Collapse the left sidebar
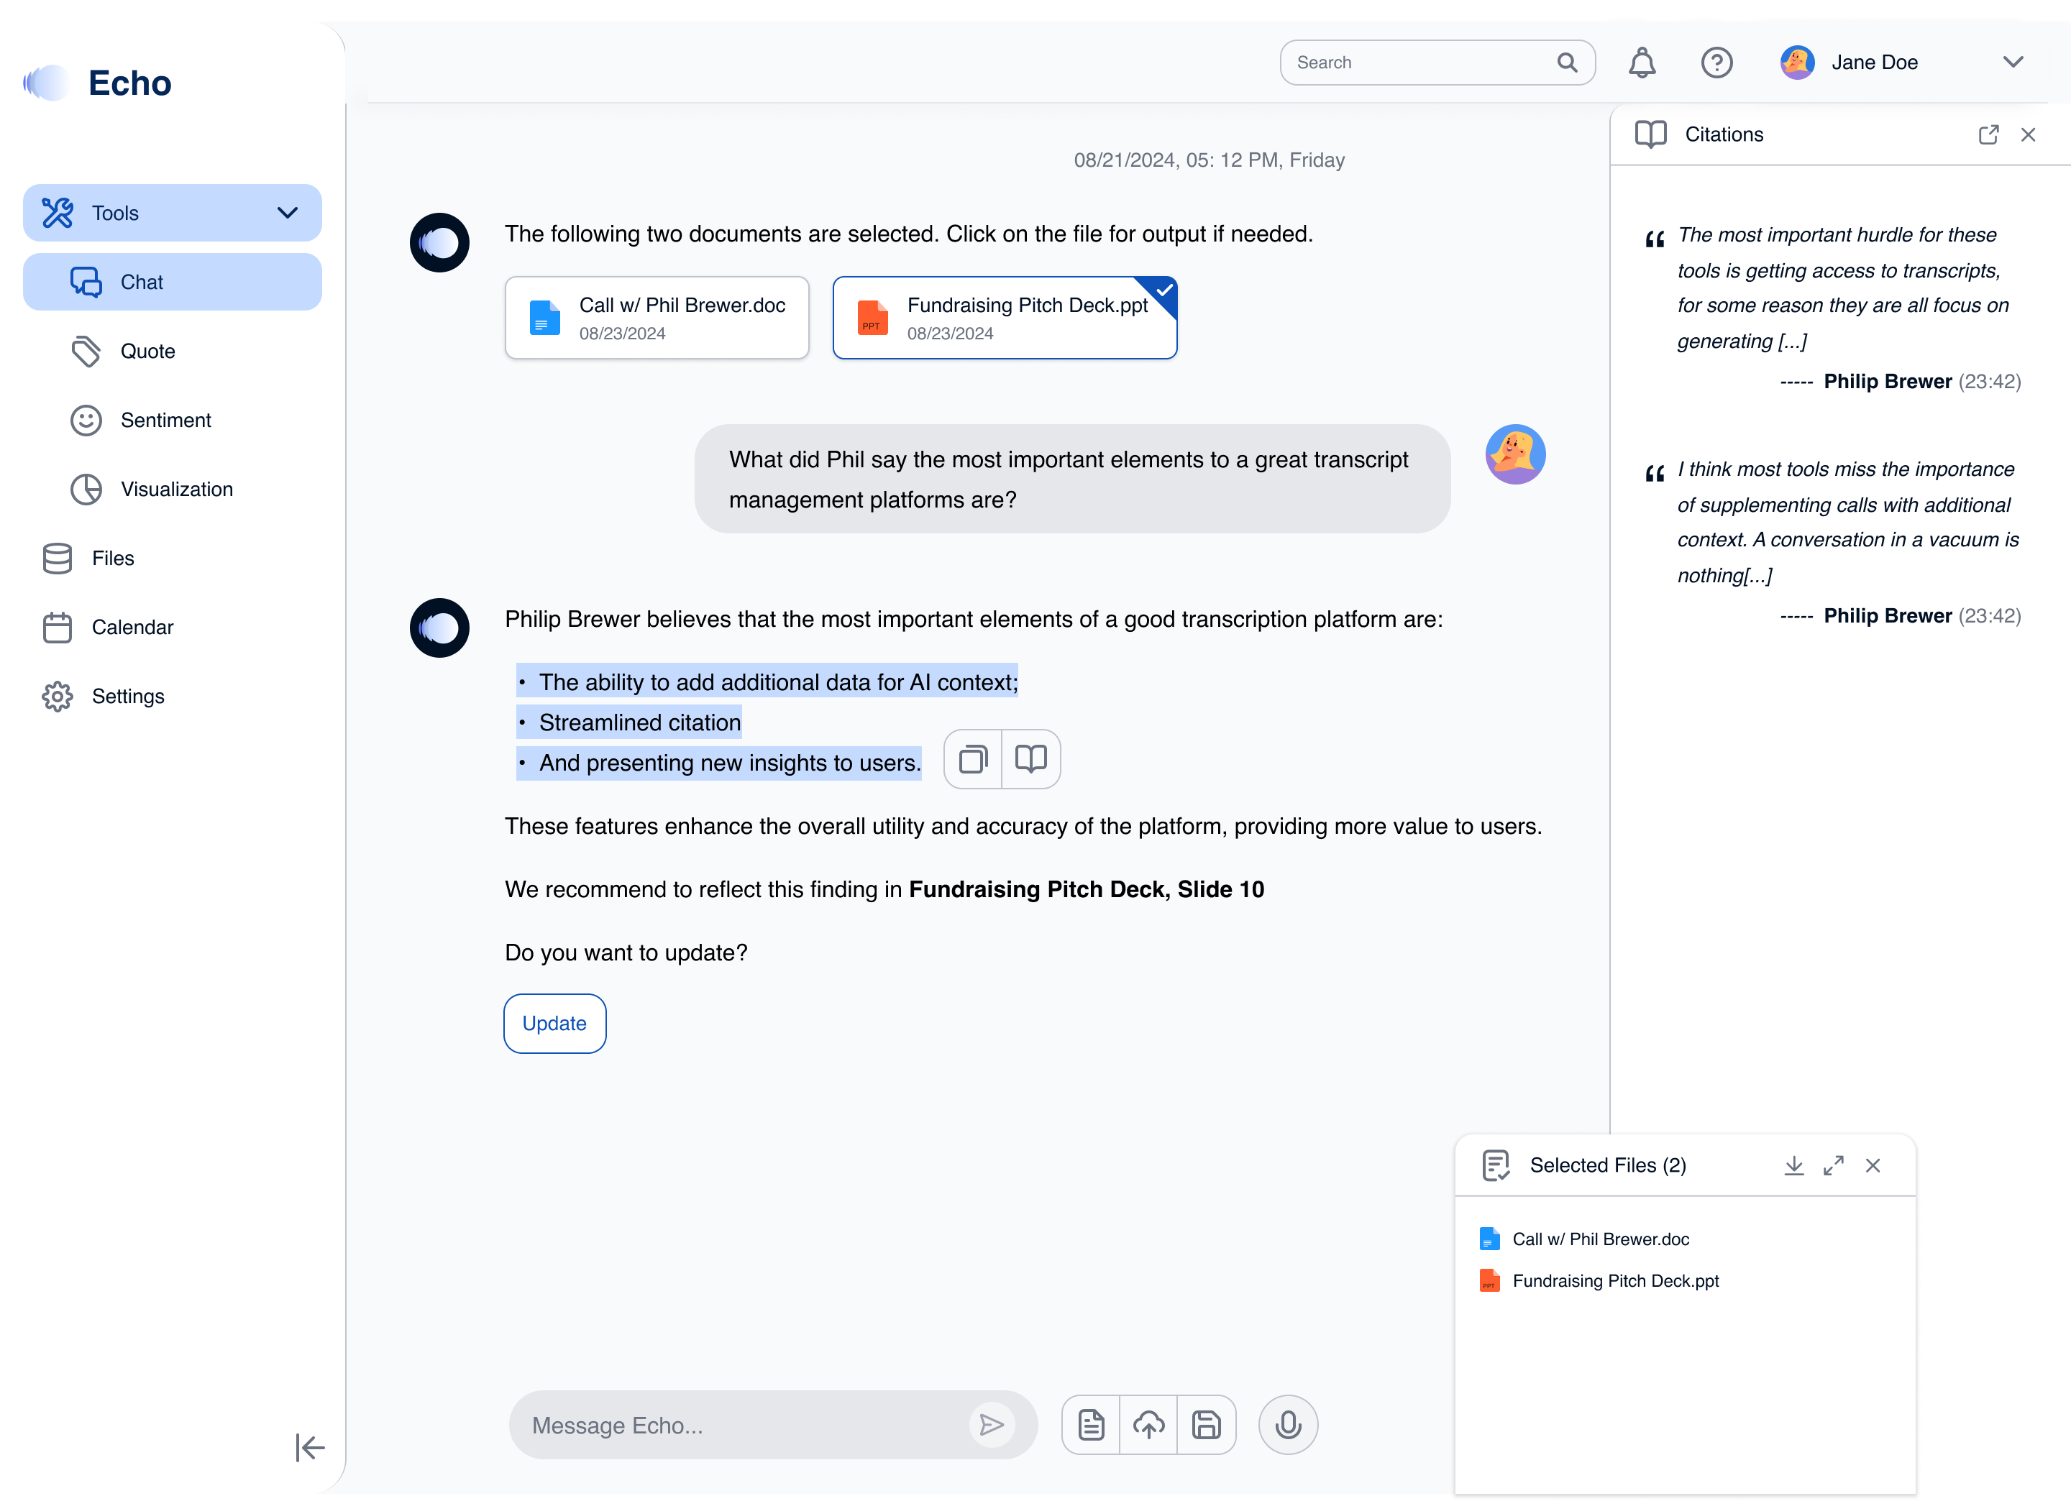 point(309,1447)
